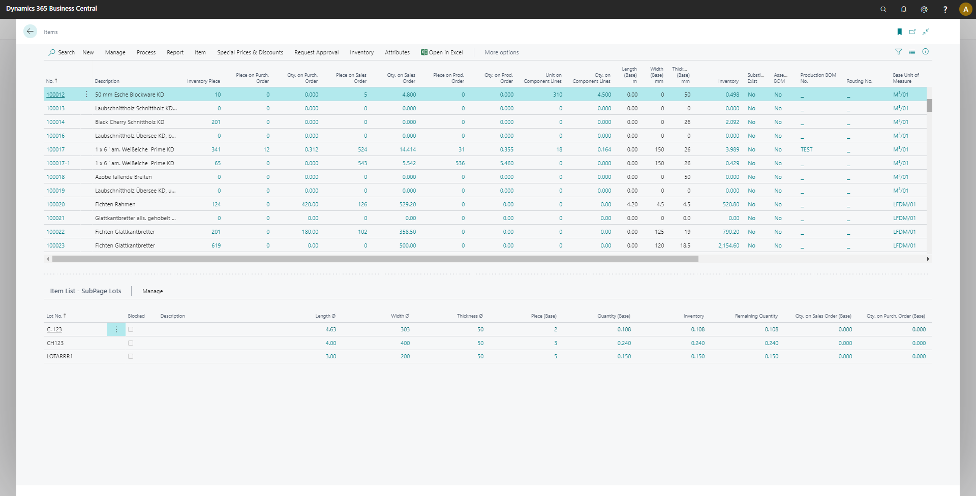Toggle Blocked checkbox for lot CH123
Screen dimensions: 976x496
tap(131, 343)
